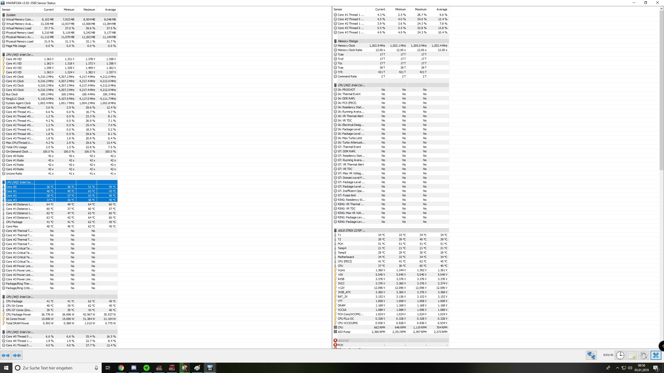
Task: Reset min/max values with clock button
Action: click(x=620, y=355)
